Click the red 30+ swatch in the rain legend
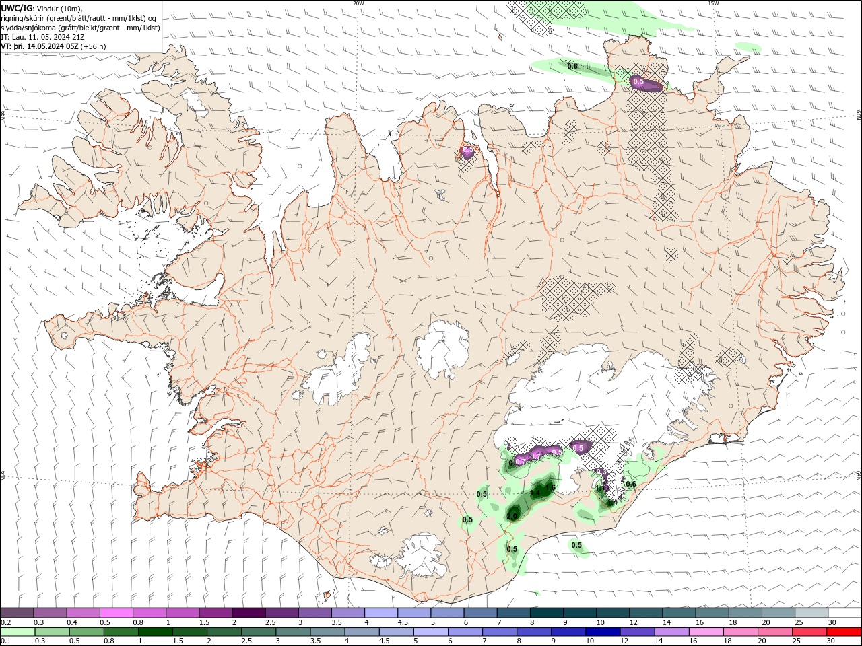Viewport: 862px width, 646px height. 844,632
